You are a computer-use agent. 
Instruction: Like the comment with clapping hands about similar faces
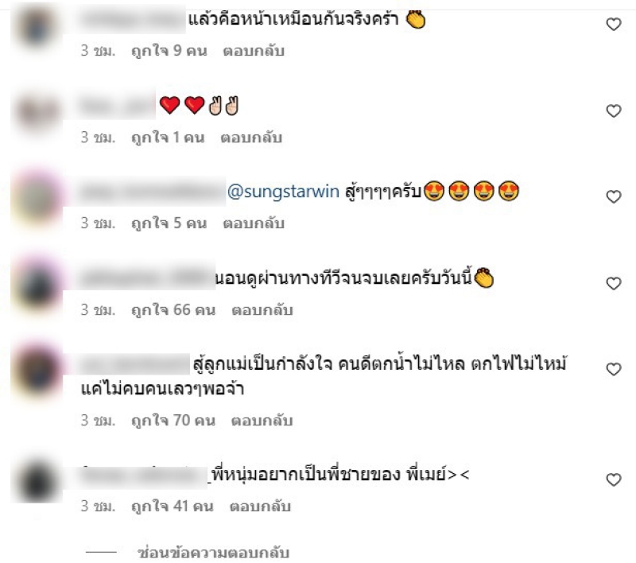(614, 25)
